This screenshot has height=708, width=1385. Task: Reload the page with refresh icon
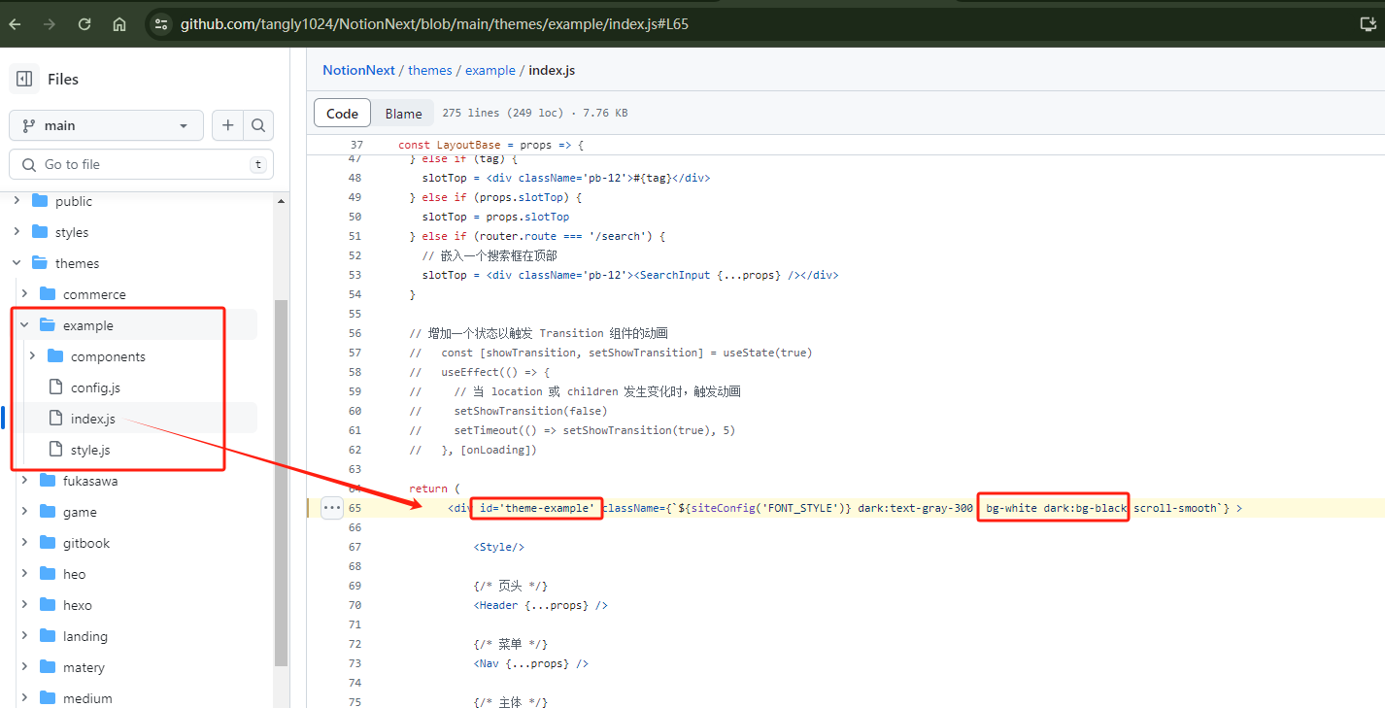[84, 24]
